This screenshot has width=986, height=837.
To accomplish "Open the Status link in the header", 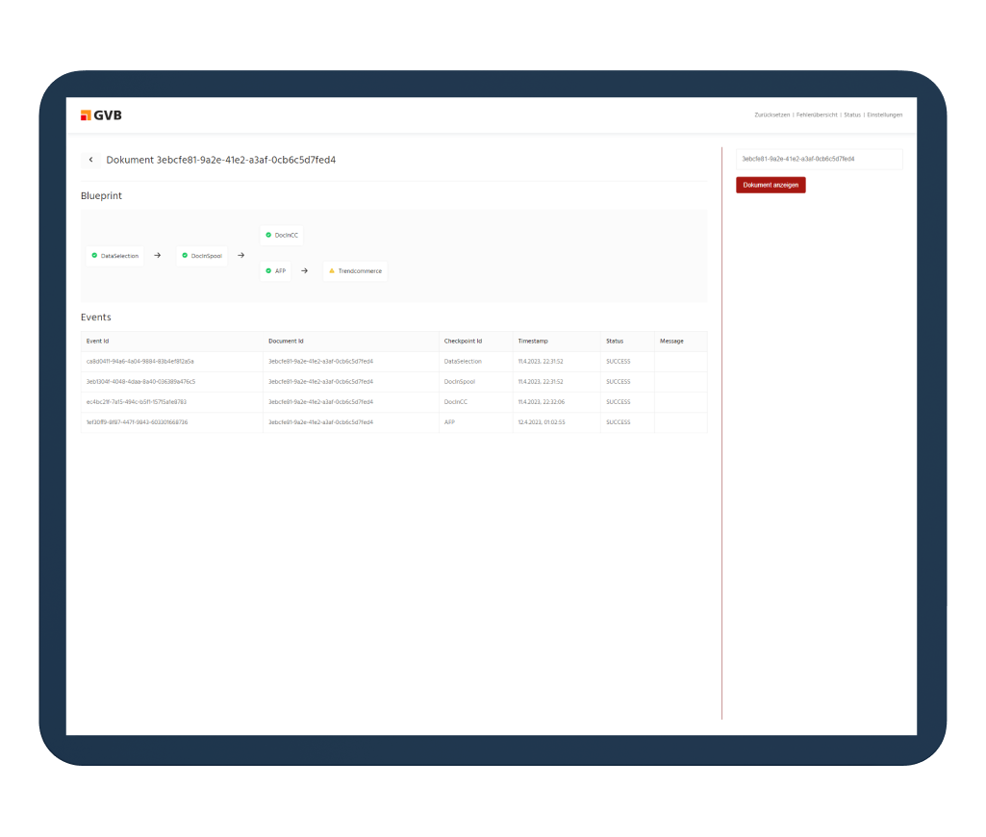I will pyautogui.click(x=852, y=115).
